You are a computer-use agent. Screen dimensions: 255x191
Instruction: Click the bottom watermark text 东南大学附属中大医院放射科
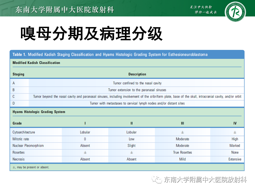point(205,180)
